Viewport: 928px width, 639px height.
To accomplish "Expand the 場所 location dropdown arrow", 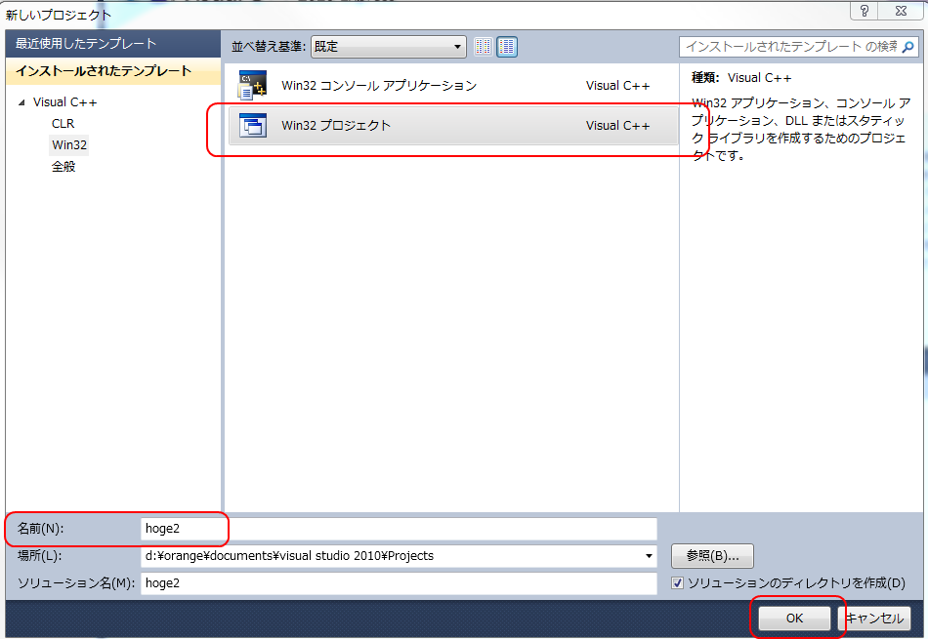I will (650, 556).
